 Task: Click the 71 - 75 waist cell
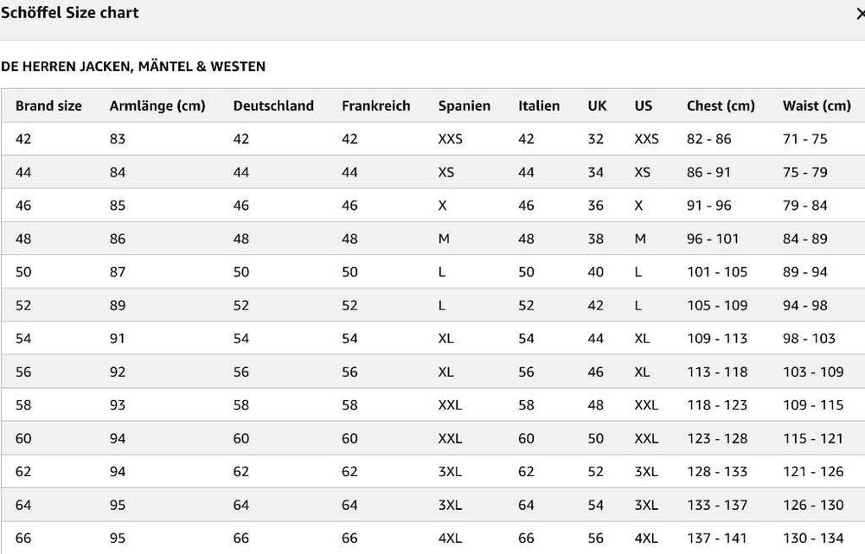click(805, 138)
